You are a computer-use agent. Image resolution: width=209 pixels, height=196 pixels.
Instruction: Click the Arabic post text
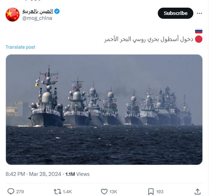point(149,39)
